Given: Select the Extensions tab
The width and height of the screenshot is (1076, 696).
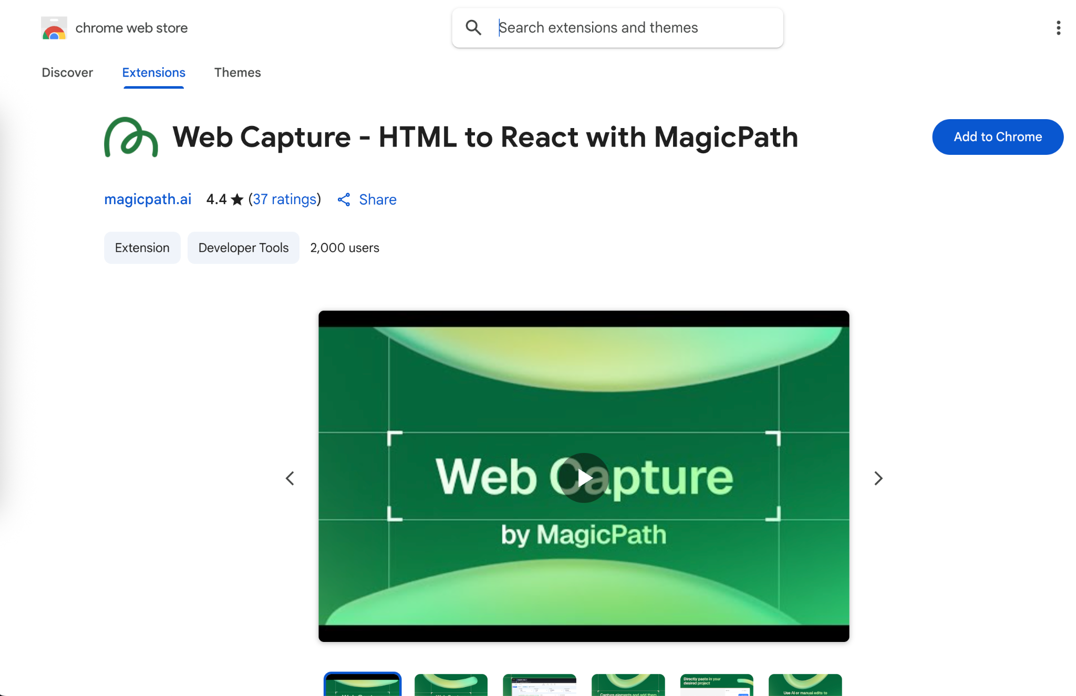Looking at the screenshot, I should 153,72.
